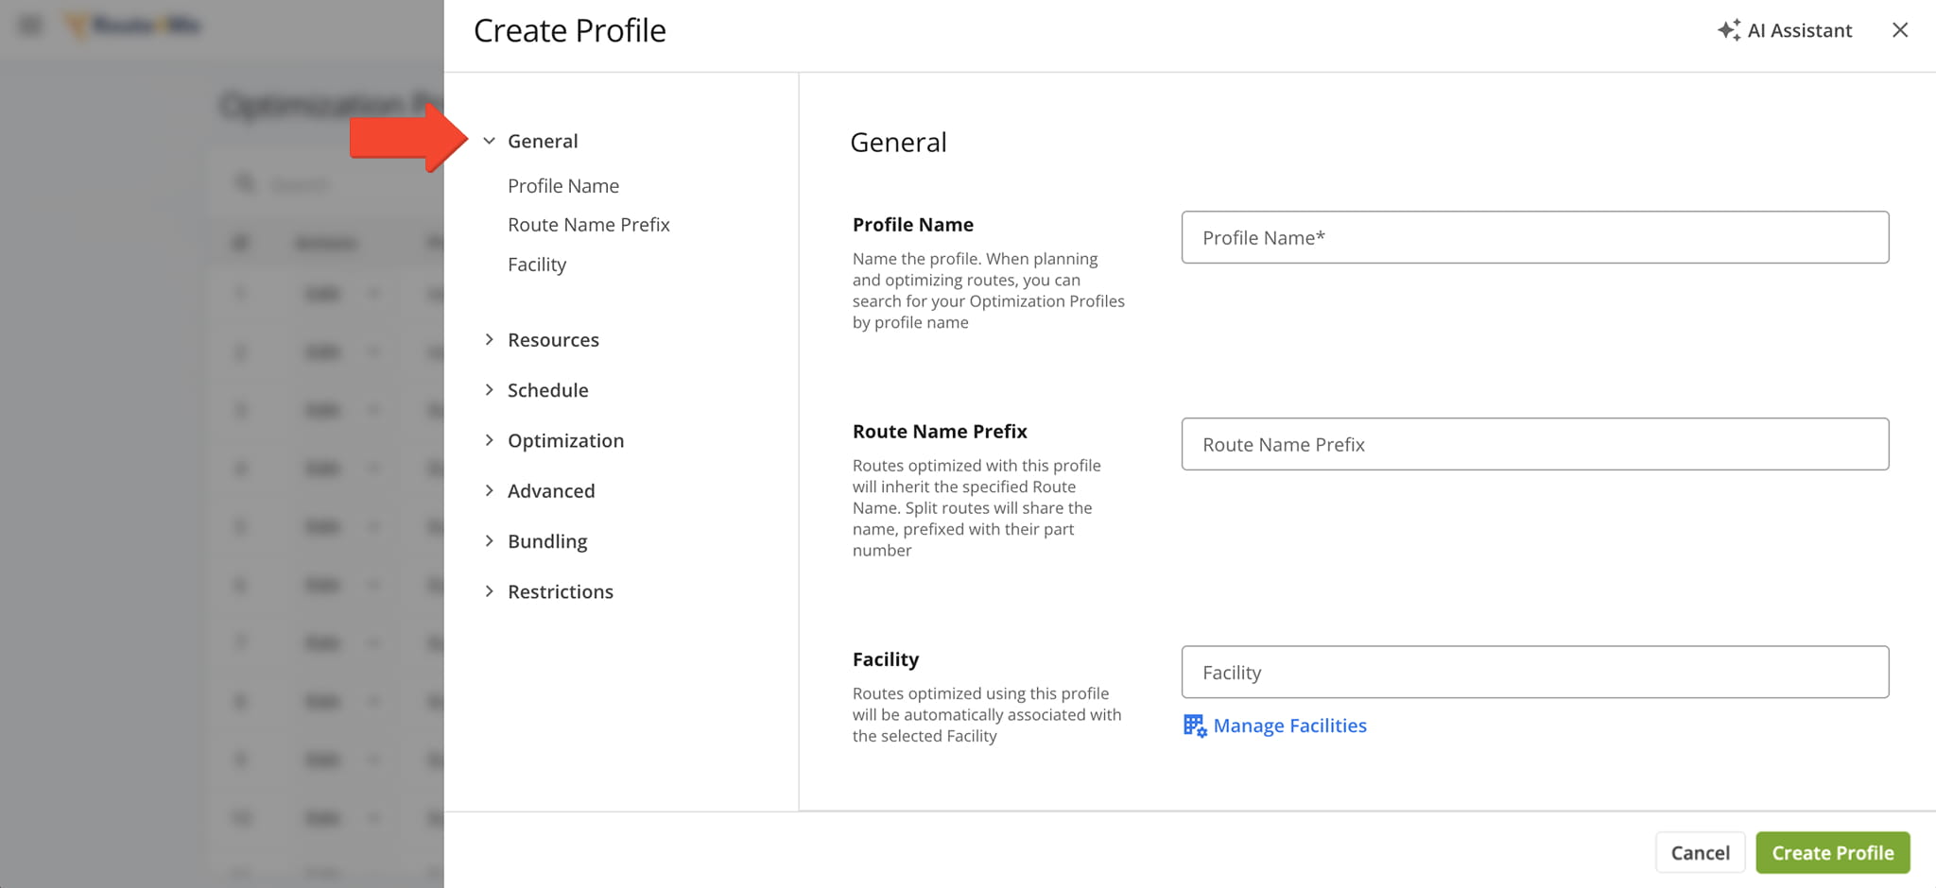Expand the Restrictions section chevron

point(489,591)
